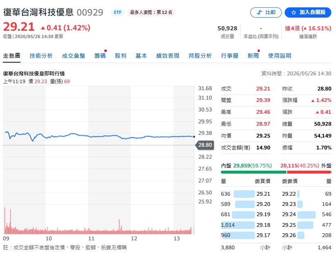
Task: Click bid price 29.17
Action: click(263, 235)
